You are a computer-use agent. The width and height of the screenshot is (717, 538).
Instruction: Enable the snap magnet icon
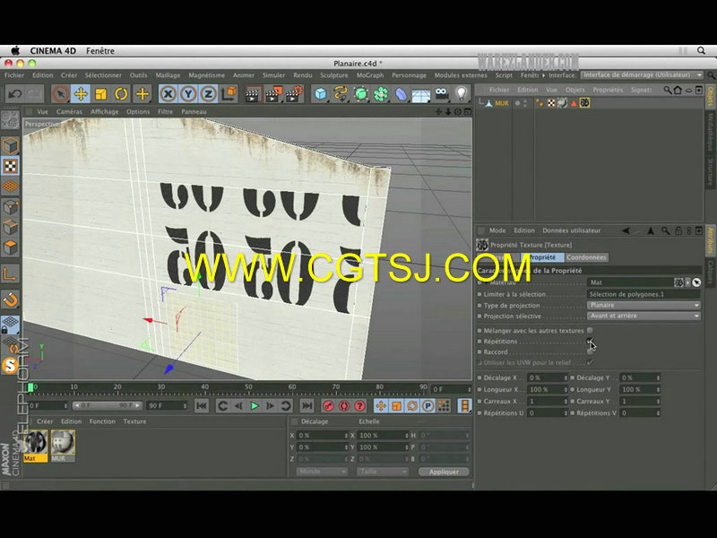[10, 300]
